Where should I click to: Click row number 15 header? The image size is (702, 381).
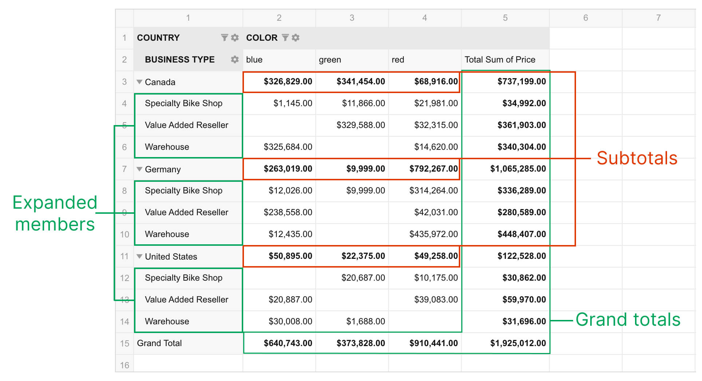click(125, 343)
